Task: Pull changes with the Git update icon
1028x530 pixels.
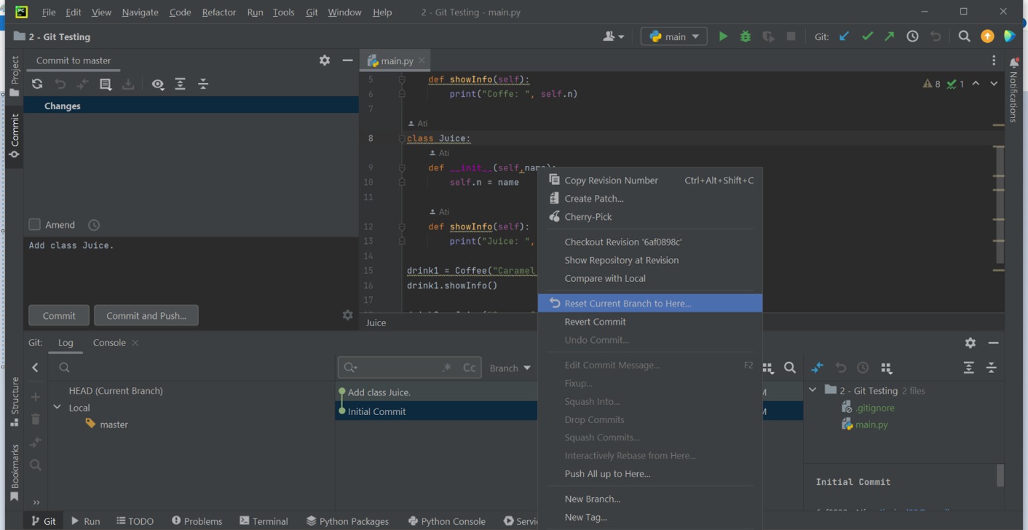Action: tap(844, 36)
